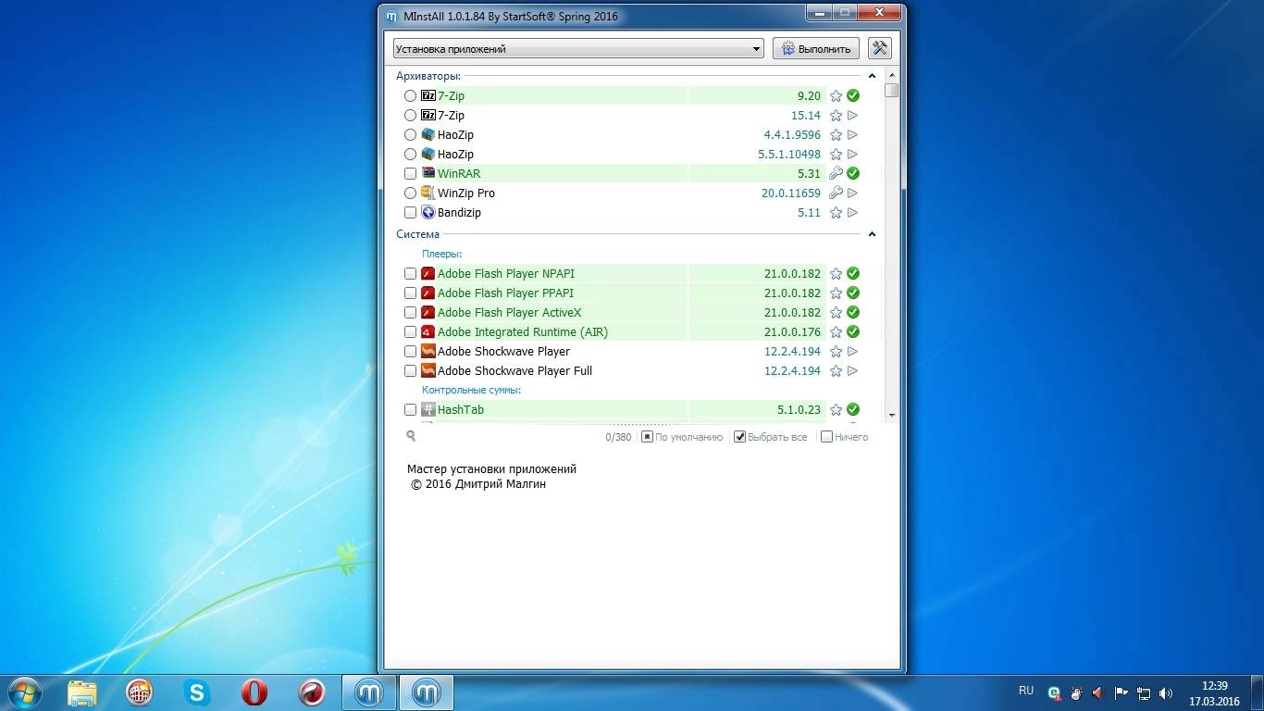Click the 'Архиваторы:' section heading
The image size is (1264, 711).
(428, 76)
